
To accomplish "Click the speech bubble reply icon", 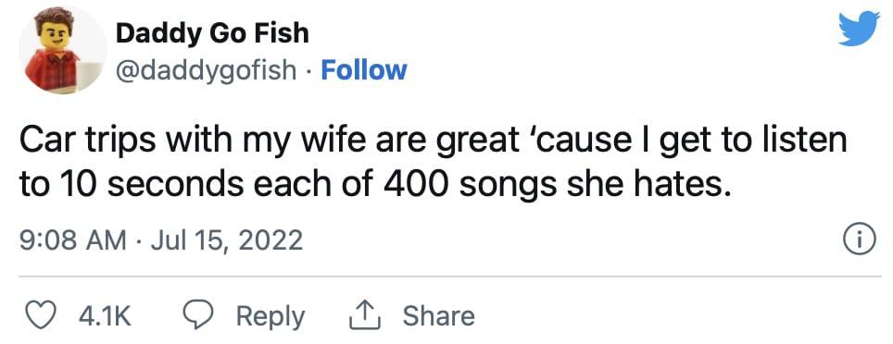I will pyautogui.click(x=198, y=315).
